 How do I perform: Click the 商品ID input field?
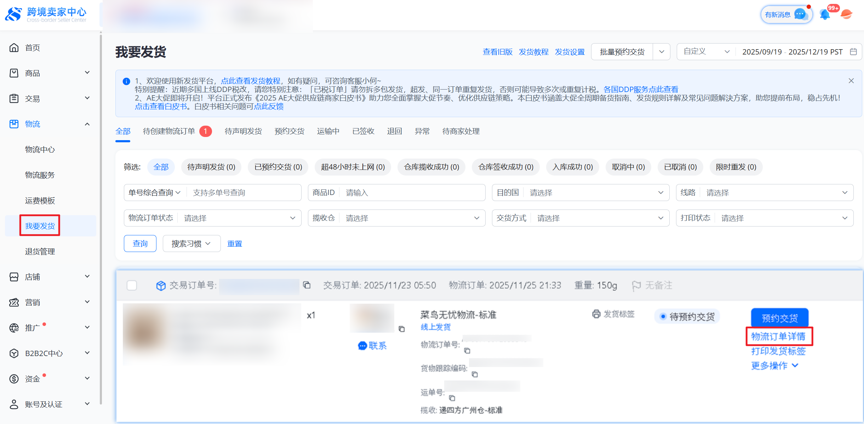(411, 193)
